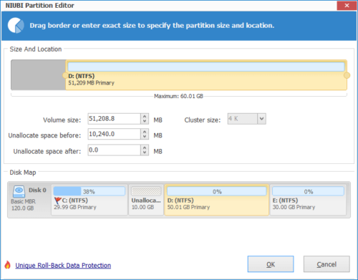Click the 'Disk Map' group title
Viewport: 358px width, 280px height.
click(23, 173)
